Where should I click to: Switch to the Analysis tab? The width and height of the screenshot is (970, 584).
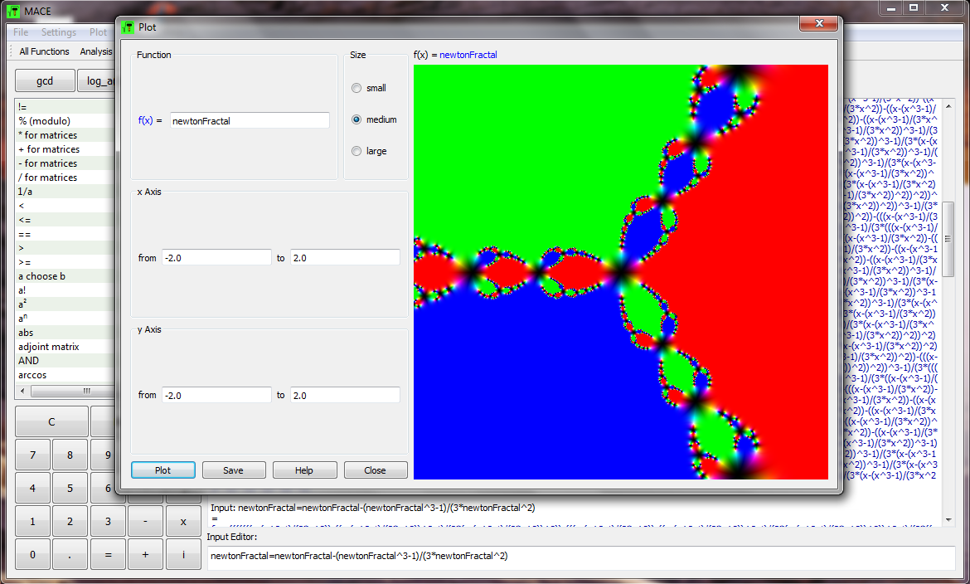[96, 51]
